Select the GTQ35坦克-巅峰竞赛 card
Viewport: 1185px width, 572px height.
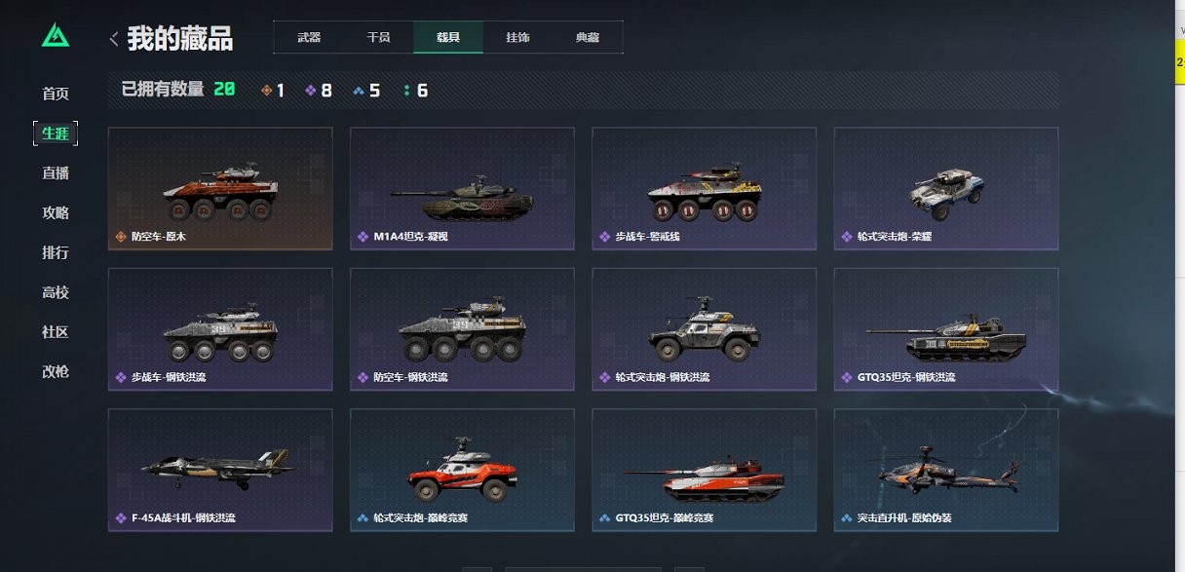pos(704,470)
